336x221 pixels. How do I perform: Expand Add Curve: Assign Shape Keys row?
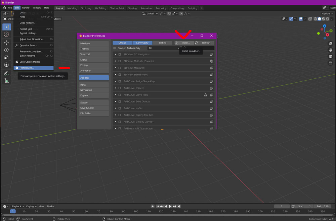pyautogui.click(x=116, y=81)
